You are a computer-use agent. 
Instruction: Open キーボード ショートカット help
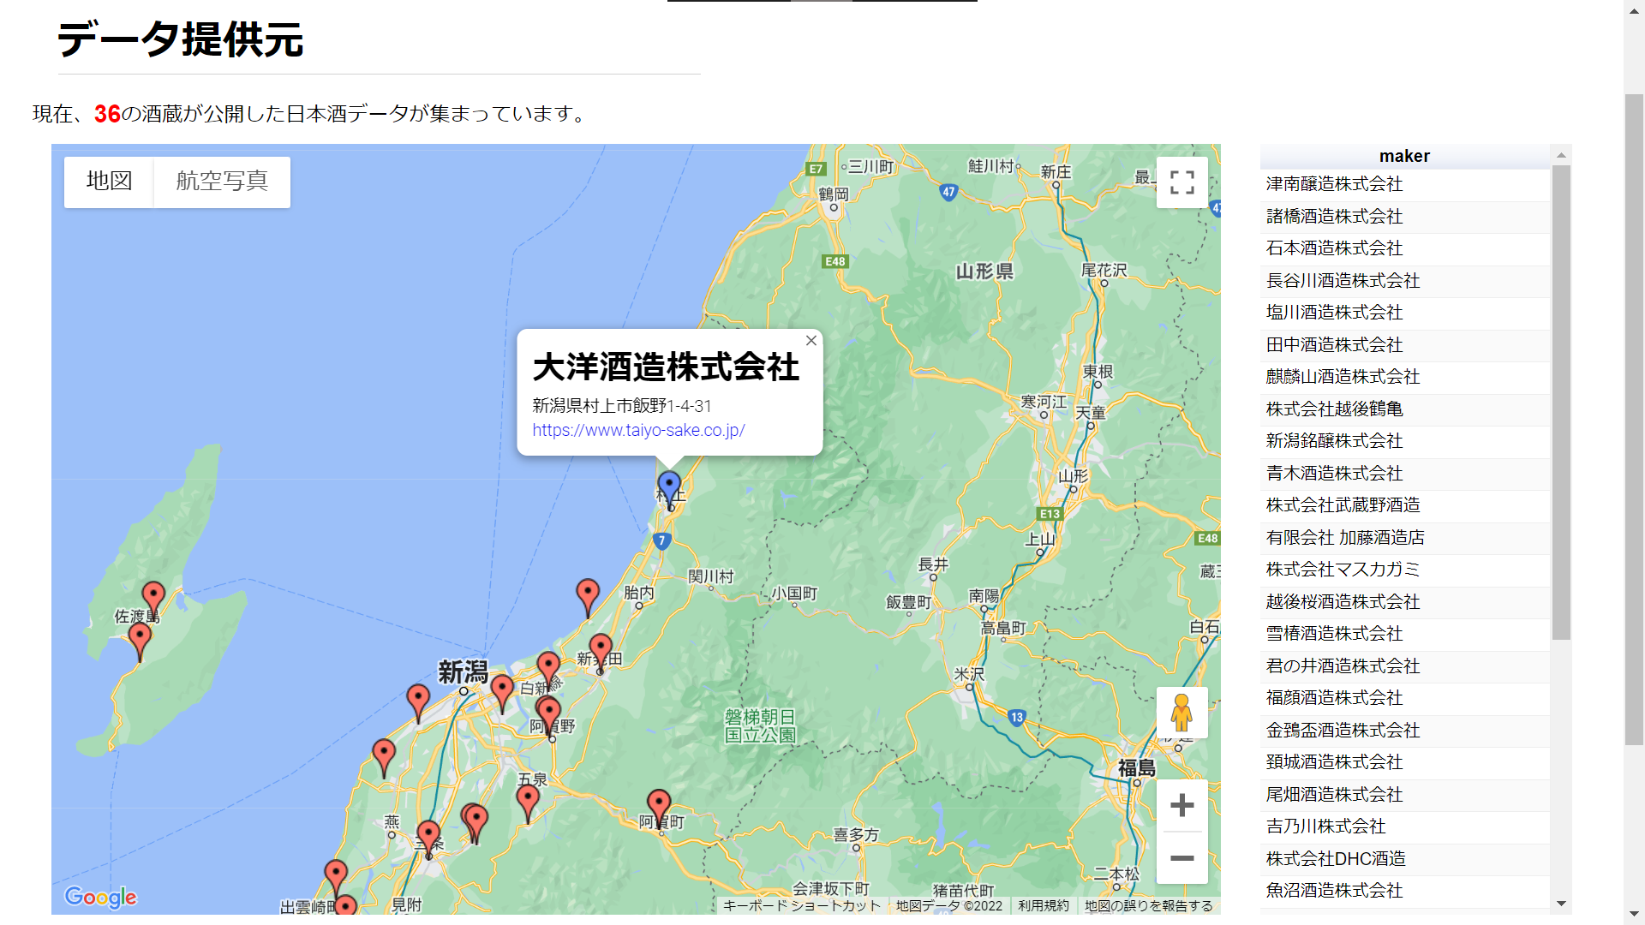coord(801,905)
